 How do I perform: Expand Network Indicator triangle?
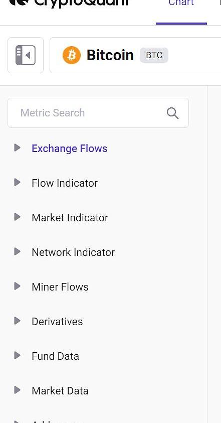(17, 251)
